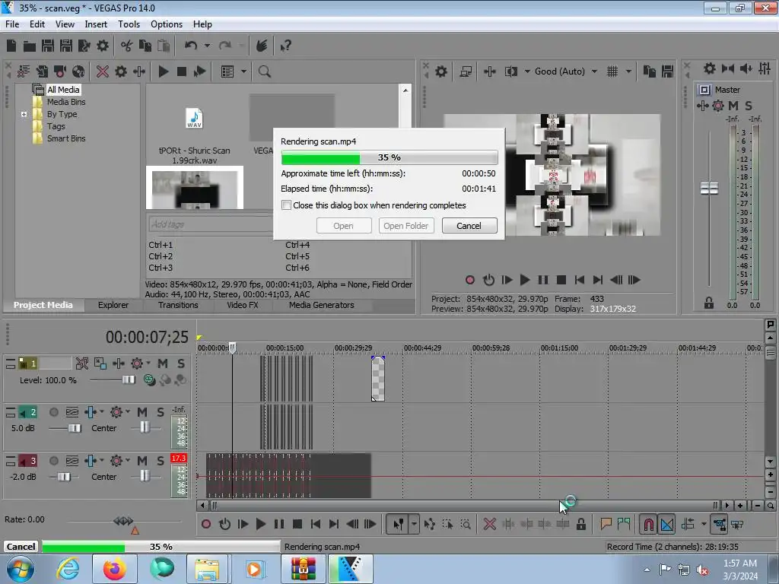
Task: Start media preview in Project Media toolbar
Action: (163, 71)
